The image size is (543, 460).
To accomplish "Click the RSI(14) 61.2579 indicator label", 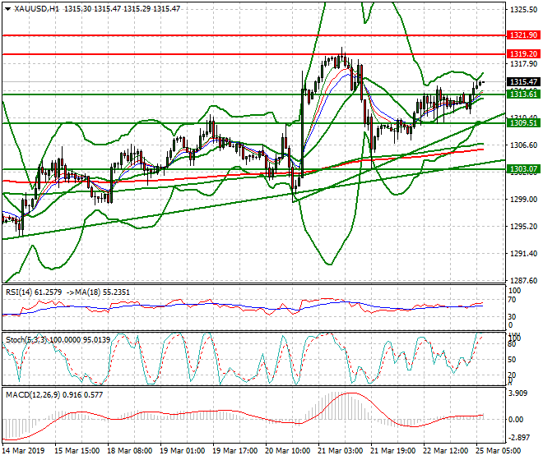I will click(34, 292).
